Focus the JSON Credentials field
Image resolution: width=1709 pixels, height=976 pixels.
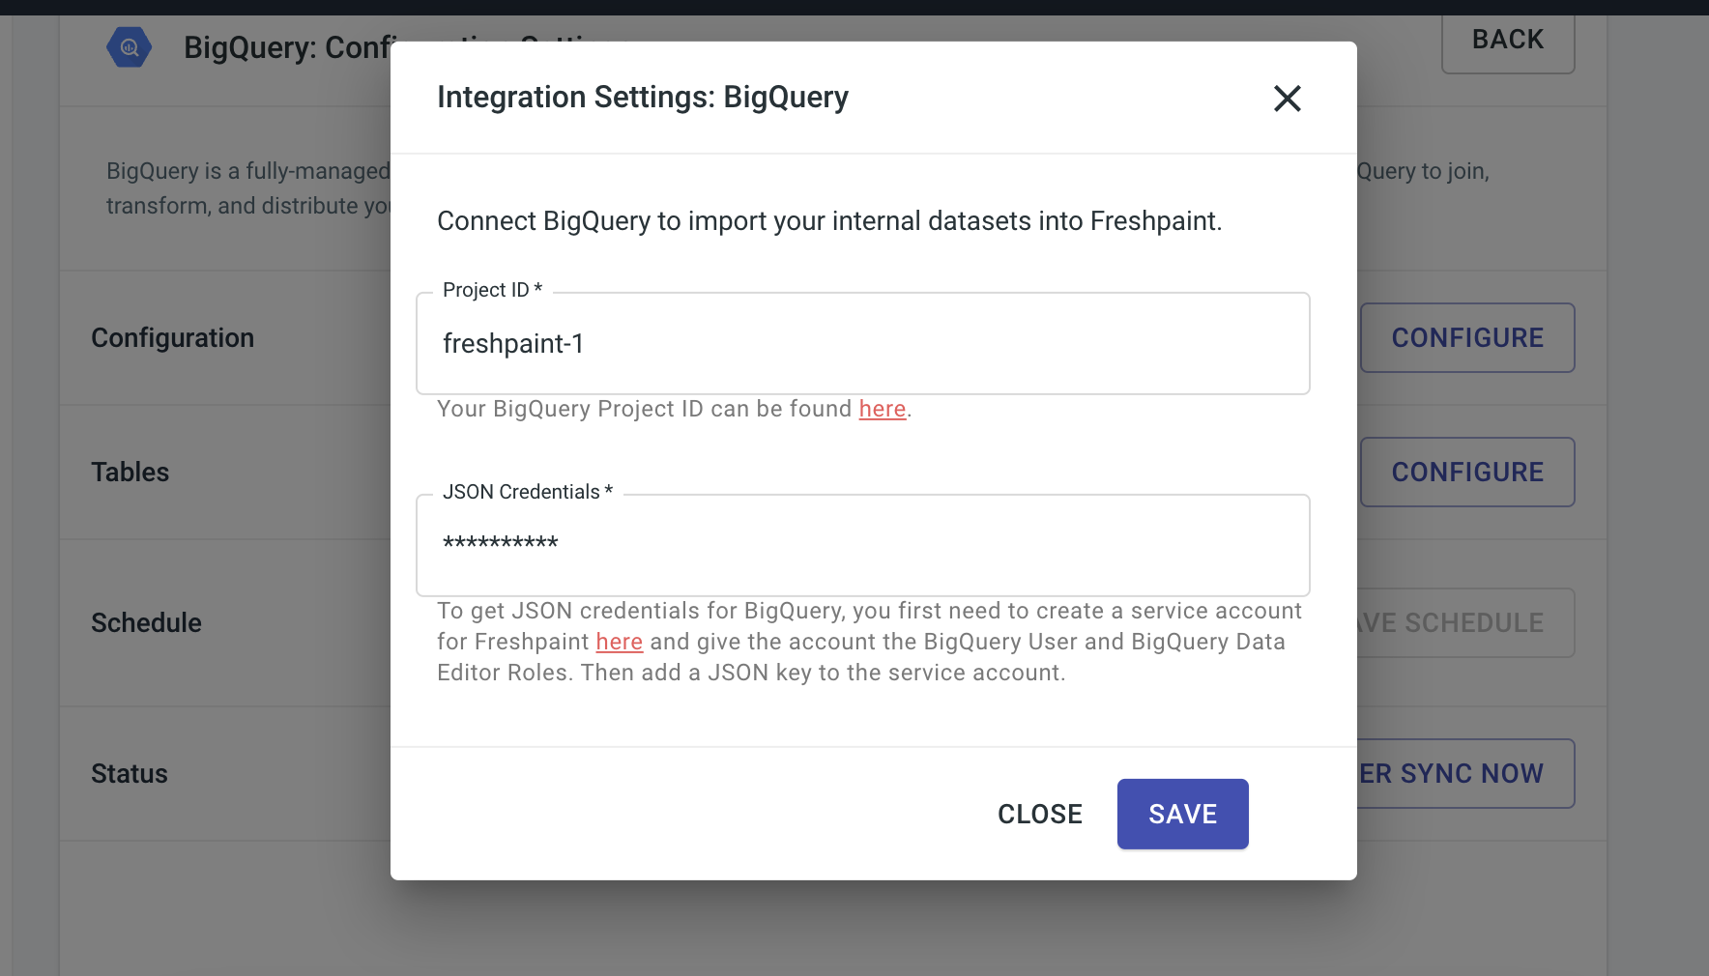tap(863, 546)
